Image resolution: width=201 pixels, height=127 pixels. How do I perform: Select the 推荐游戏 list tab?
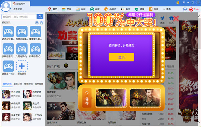(28, 84)
